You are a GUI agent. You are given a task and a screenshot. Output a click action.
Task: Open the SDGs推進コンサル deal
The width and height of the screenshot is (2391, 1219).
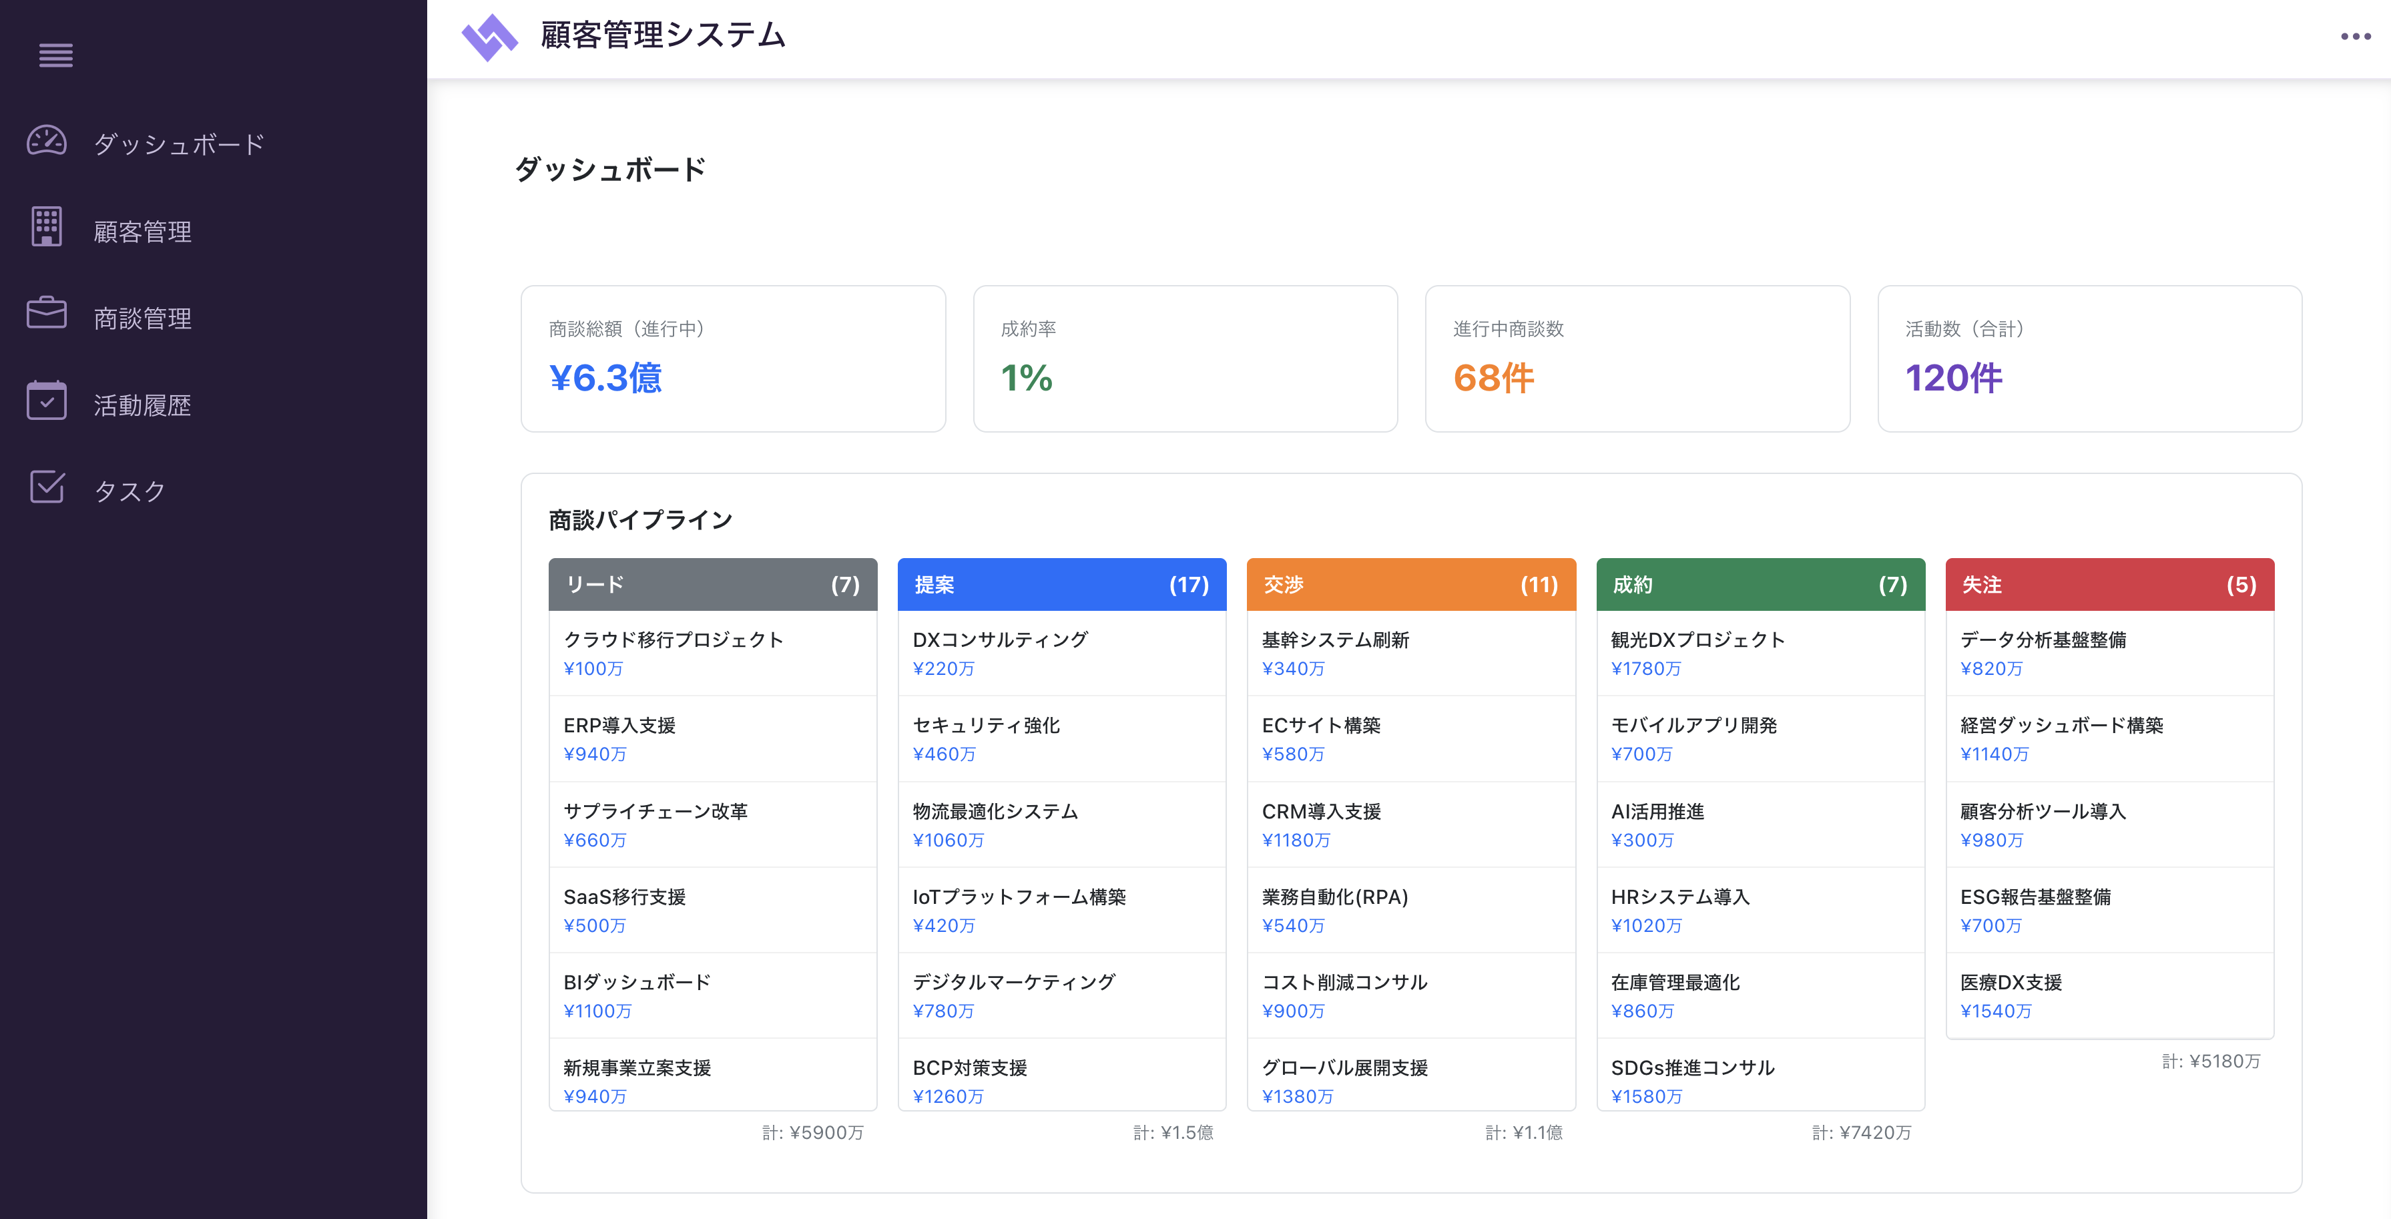coord(1761,1075)
